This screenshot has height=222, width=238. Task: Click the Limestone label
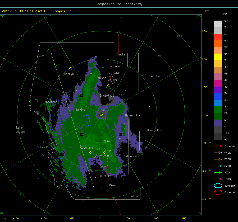pos(50,102)
